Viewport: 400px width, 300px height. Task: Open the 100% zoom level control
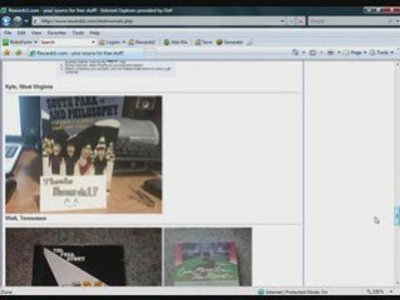click(379, 292)
